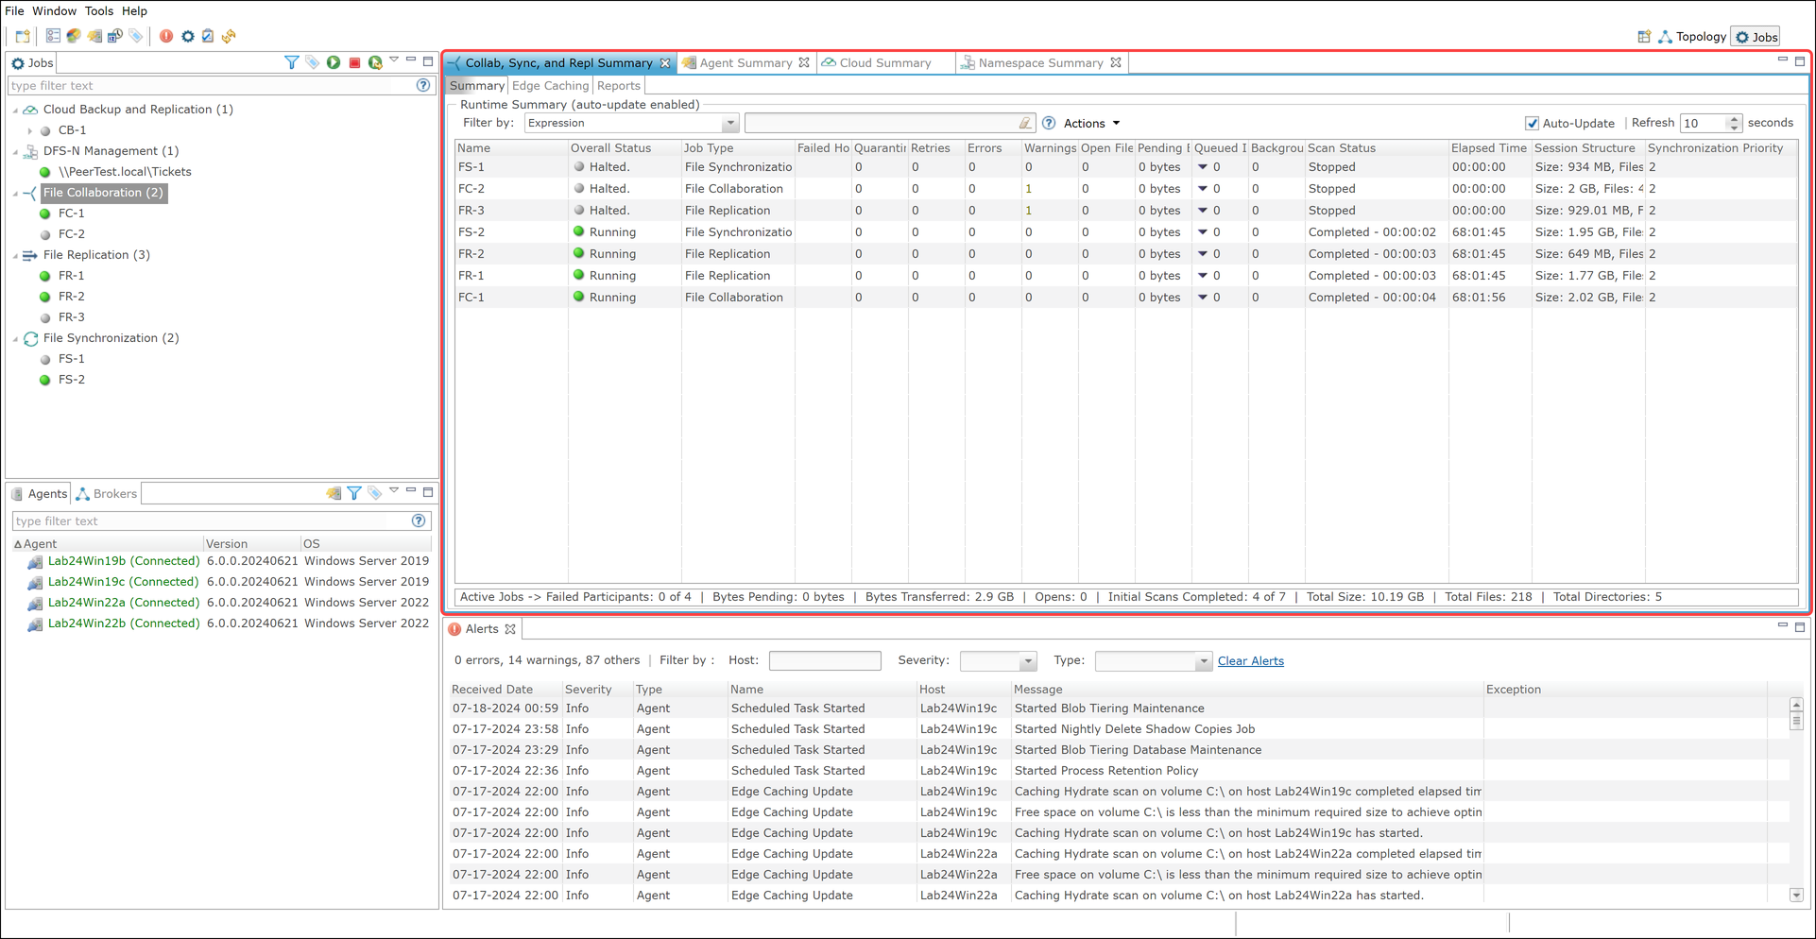Viewport: 1816px width, 939px height.
Task: Switch to Topology perspective
Action: tap(1692, 37)
